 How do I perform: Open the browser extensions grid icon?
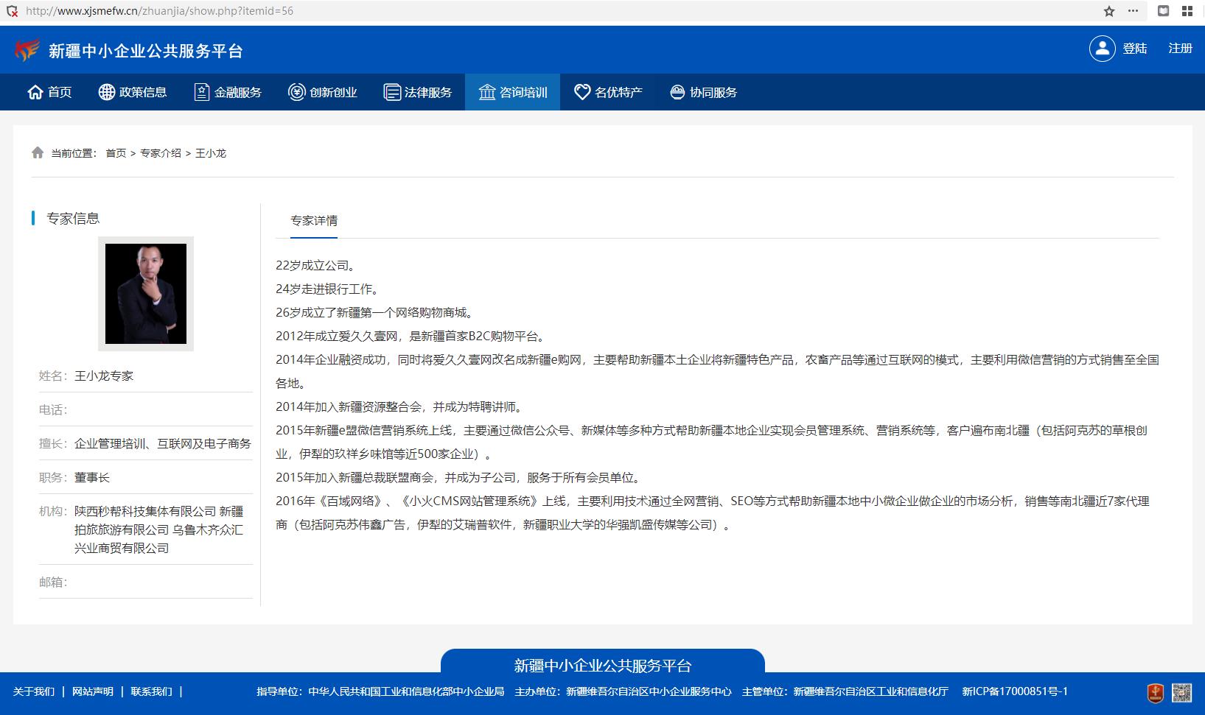[x=1187, y=11]
